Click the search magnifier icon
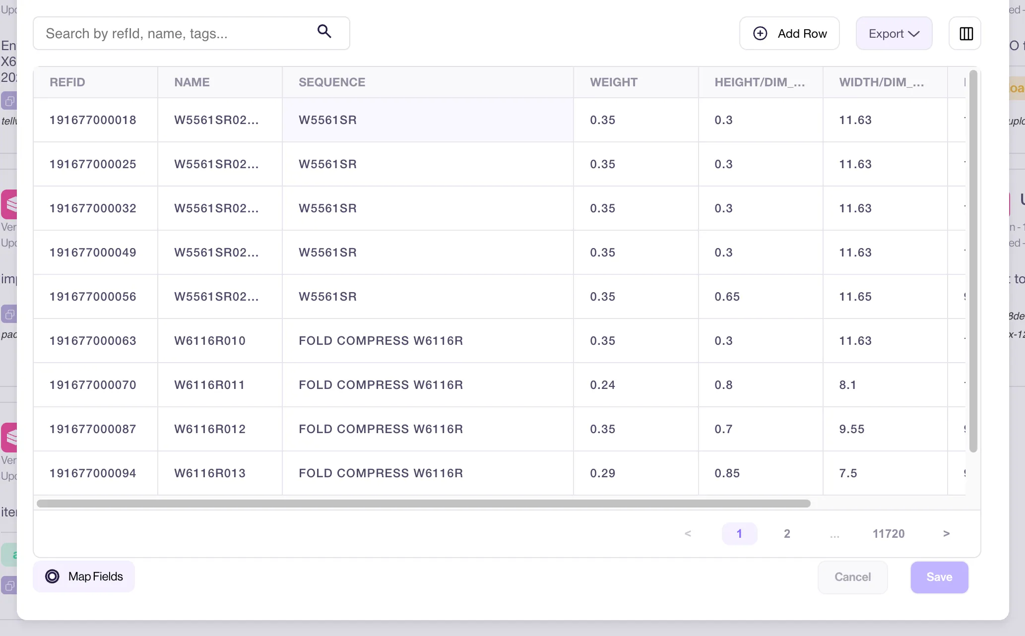 [x=324, y=32]
